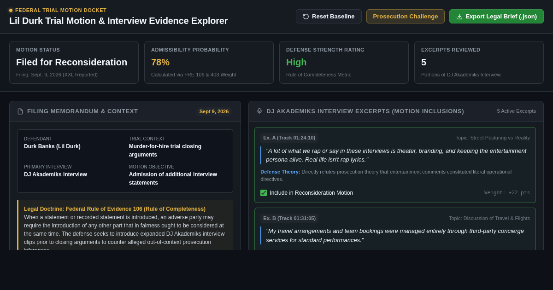Click Portions of DJ Akademiks Interview note
553x290 pixels.
461,75
